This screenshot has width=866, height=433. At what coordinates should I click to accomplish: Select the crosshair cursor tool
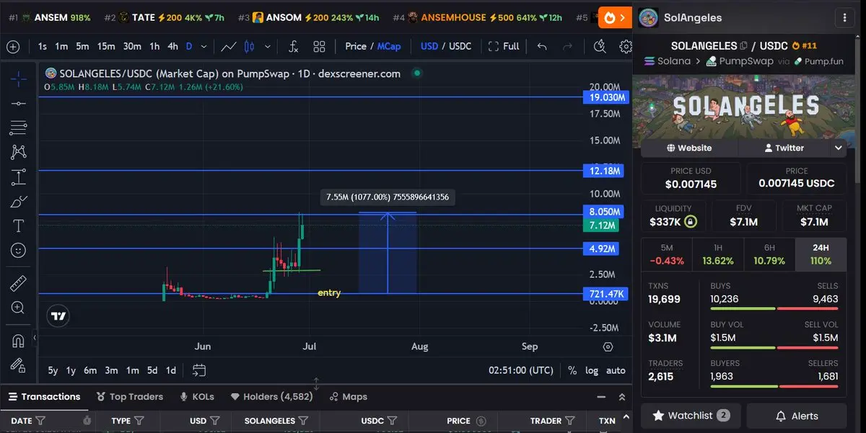point(18,79)
